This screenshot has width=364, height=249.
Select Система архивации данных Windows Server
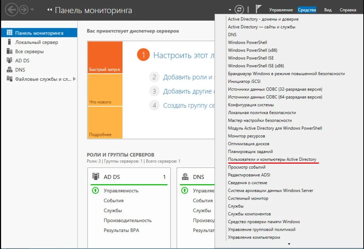point(271,190)
